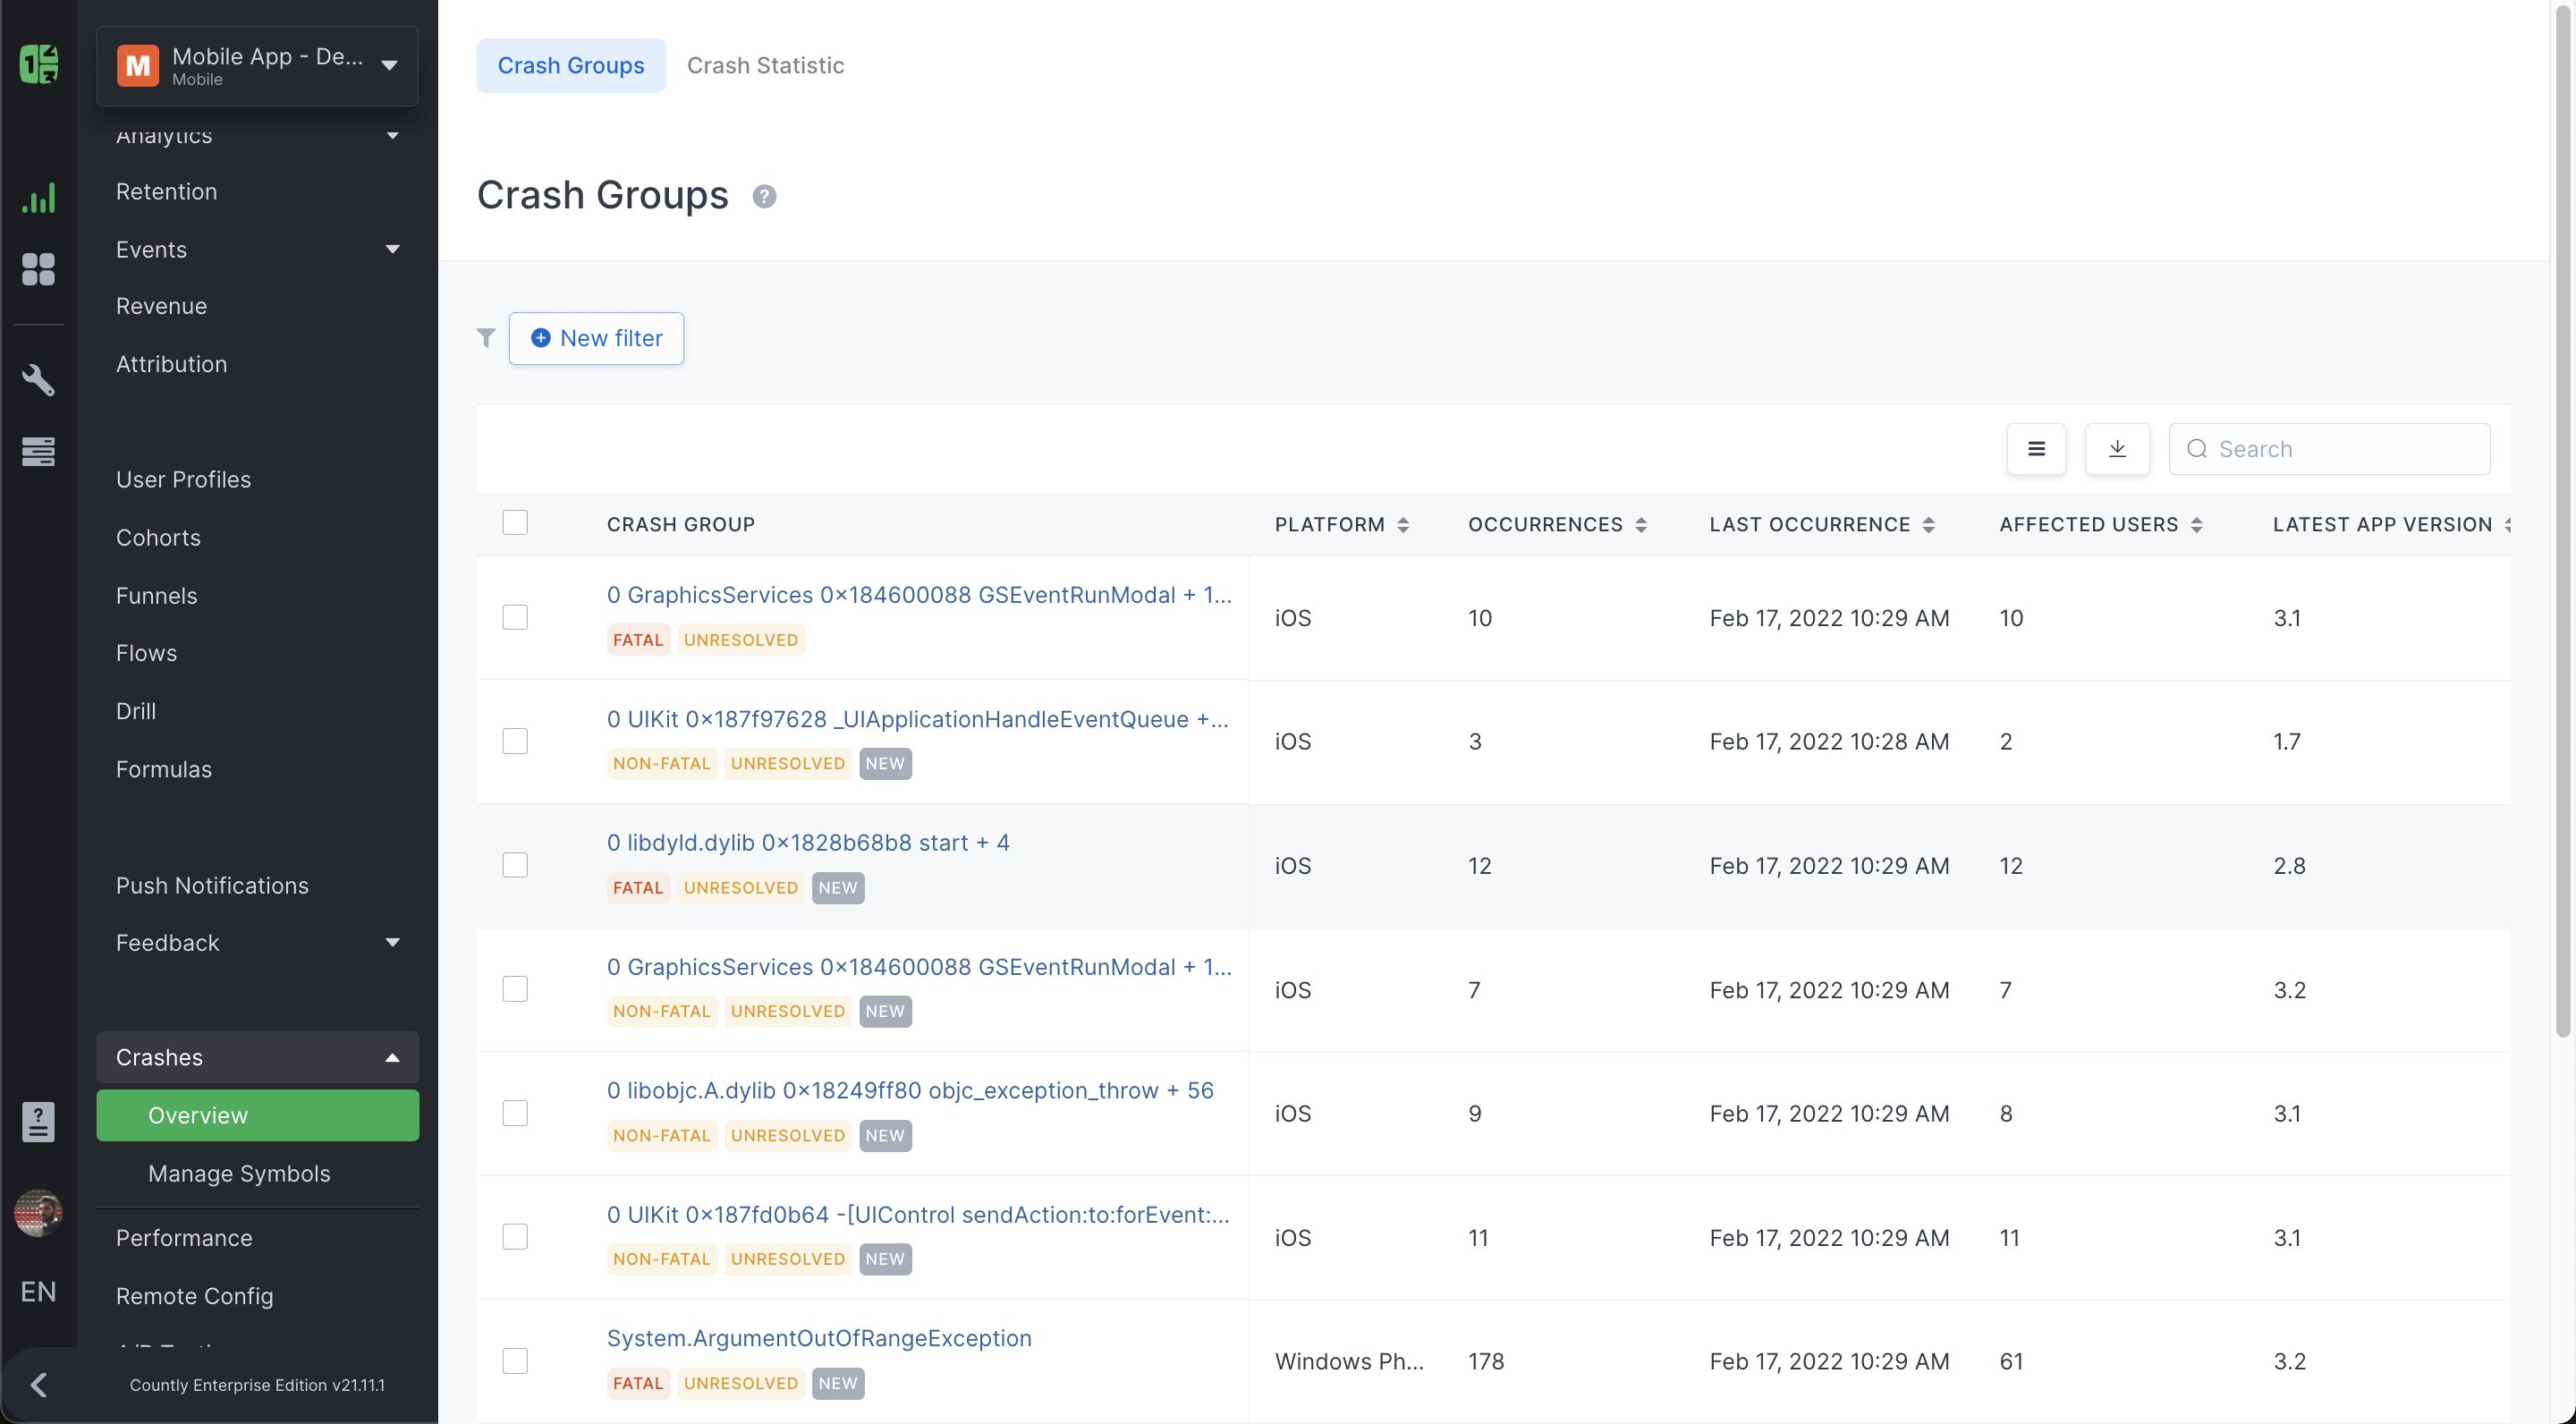Image resolution: width=2576 pixels, height=1424 pixels.
Task: Check the objc_exception_throw row
Action: coord(515,1113)
